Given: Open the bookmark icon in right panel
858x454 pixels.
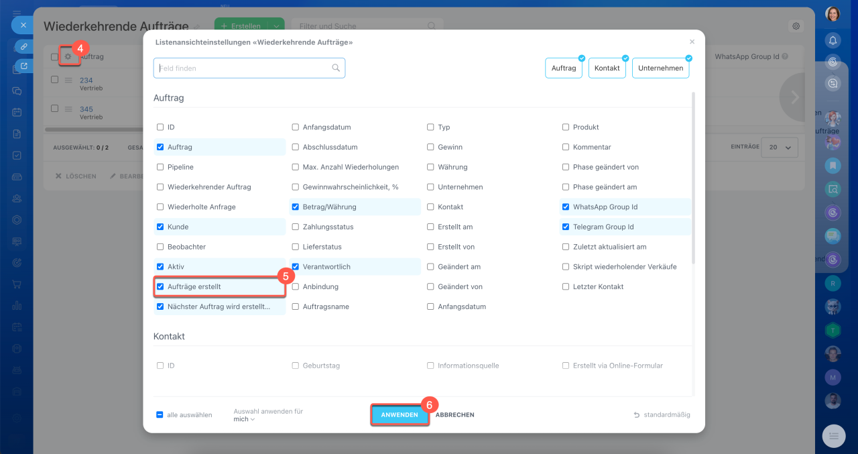Looking at the screenshot, I should (833, 165).
